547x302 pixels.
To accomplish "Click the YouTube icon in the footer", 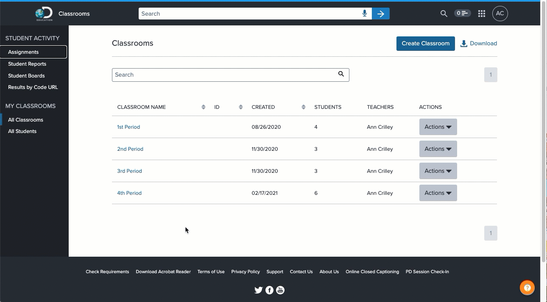I will click(280, 290).
